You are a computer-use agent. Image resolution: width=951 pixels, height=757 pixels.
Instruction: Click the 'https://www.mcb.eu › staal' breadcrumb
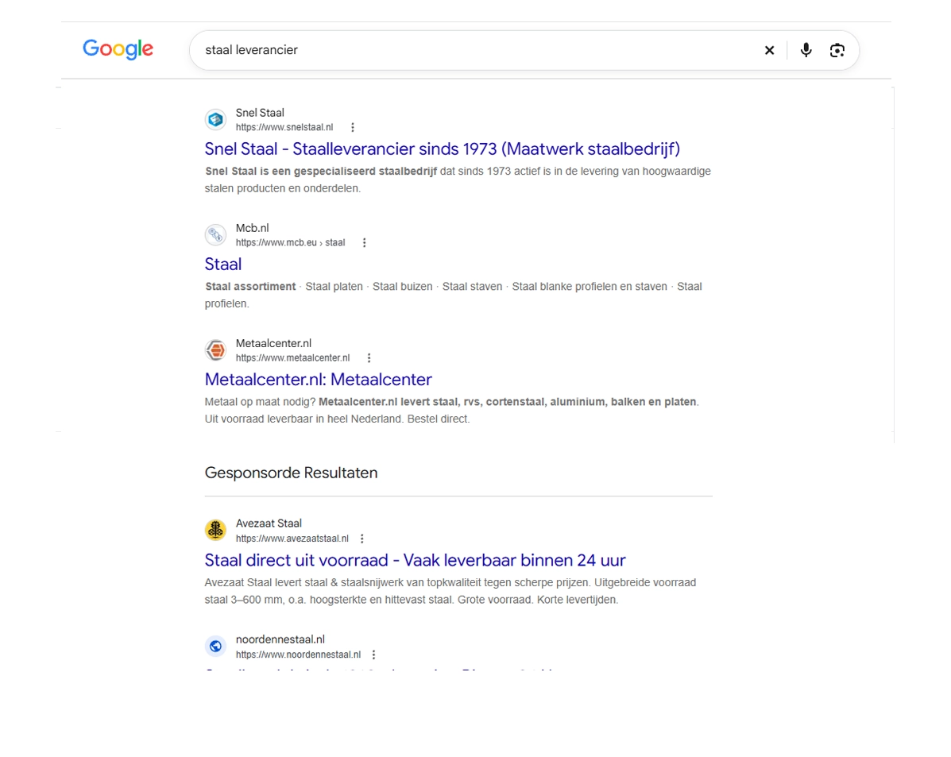point(291,242)
